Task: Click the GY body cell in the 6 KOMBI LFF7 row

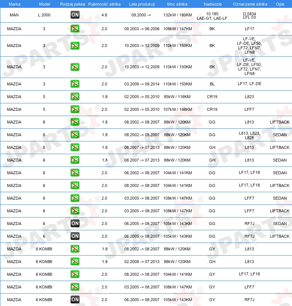Action: point(212,287)
